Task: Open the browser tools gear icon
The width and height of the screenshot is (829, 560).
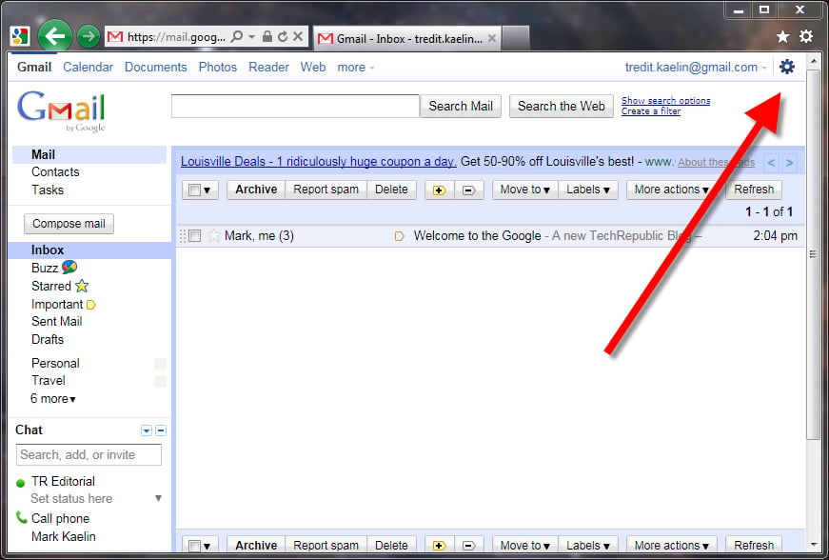Action: click(806, 36)
